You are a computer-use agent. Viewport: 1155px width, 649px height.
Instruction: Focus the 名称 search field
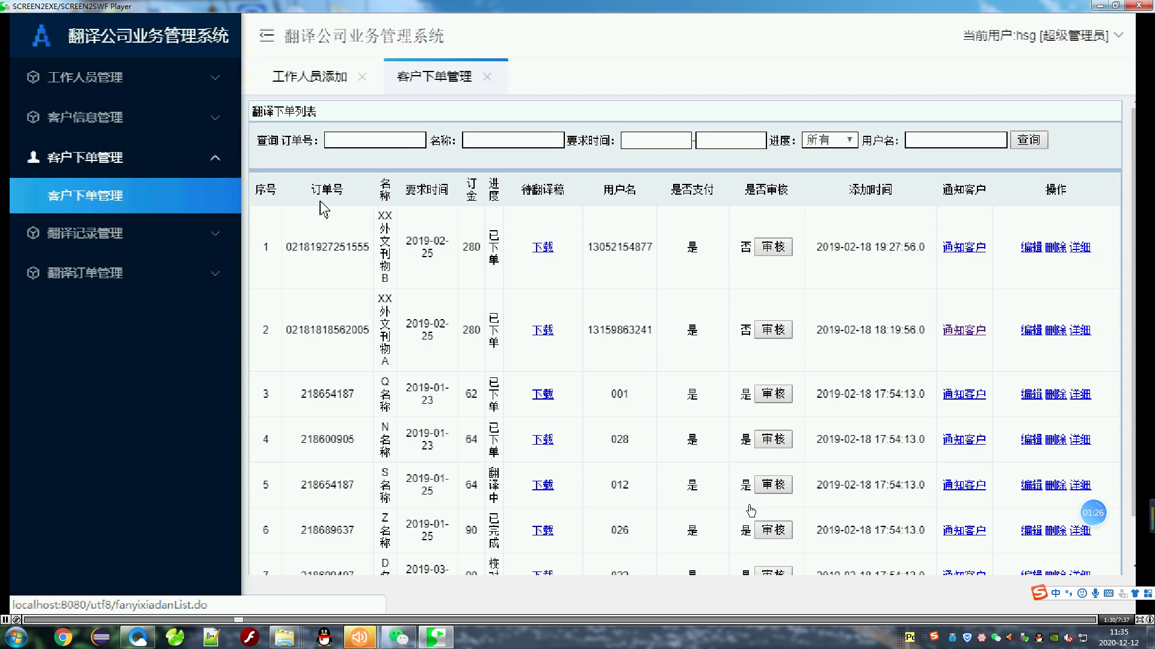click(x=513, y=140)
